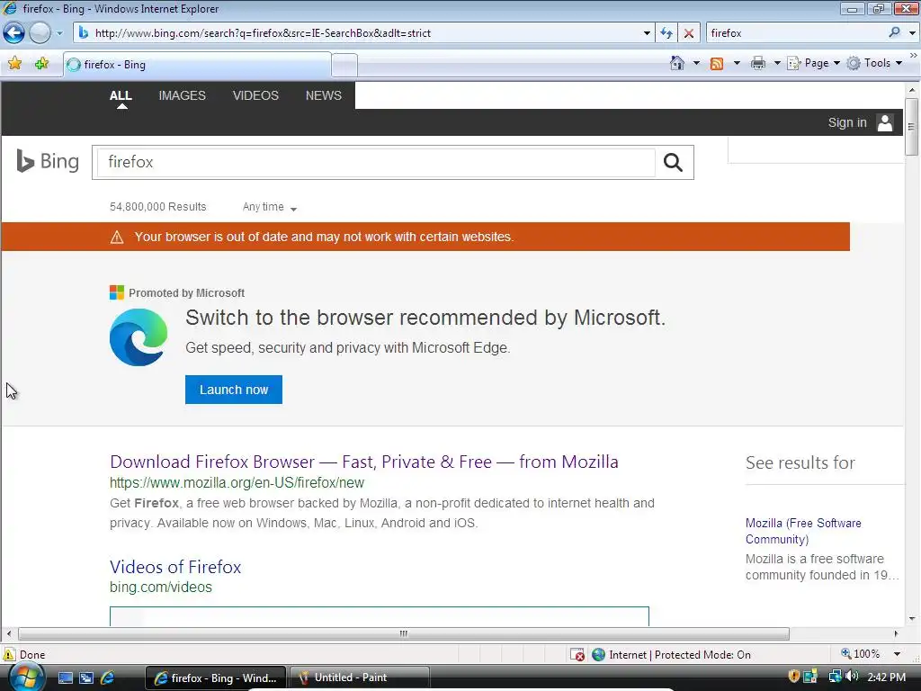Click the Bing search query field
Image resolution: width=921 pixels, height=691 pixels.
(376, 162)
